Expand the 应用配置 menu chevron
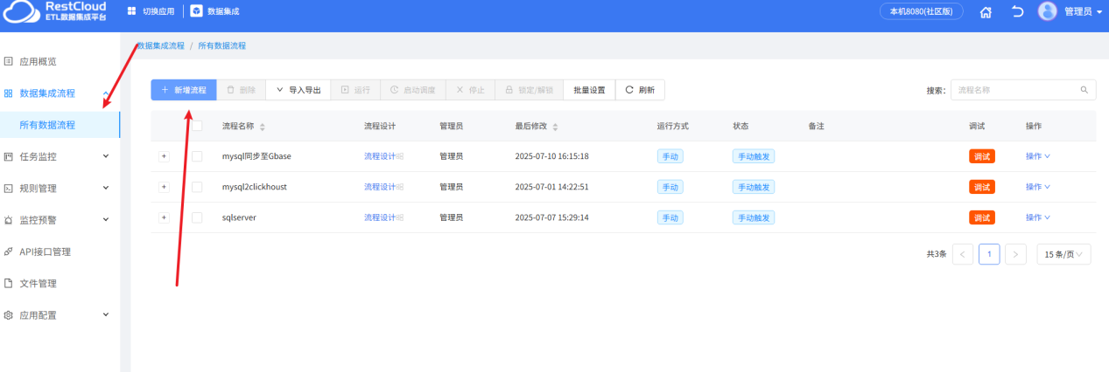The height and width of the screenshot is (372, 1109). [106, 314]
